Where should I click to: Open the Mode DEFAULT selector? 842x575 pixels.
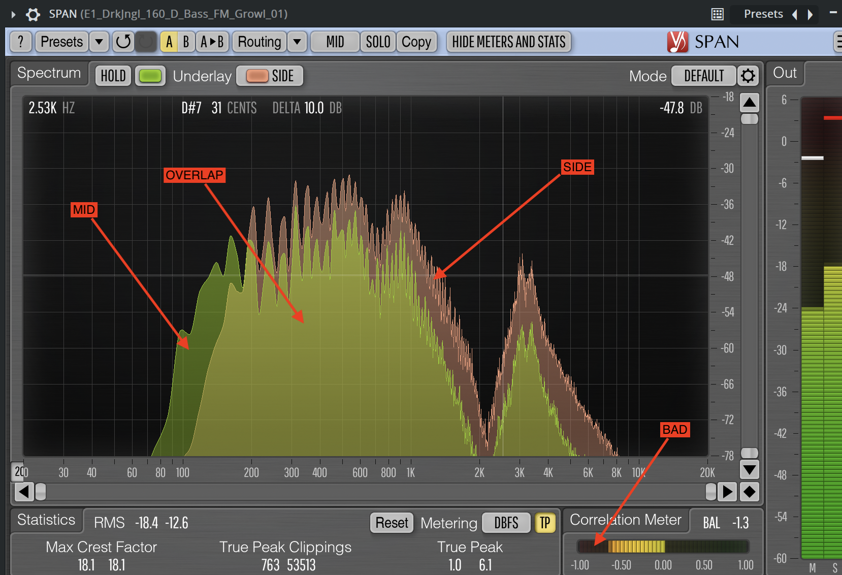704,76
